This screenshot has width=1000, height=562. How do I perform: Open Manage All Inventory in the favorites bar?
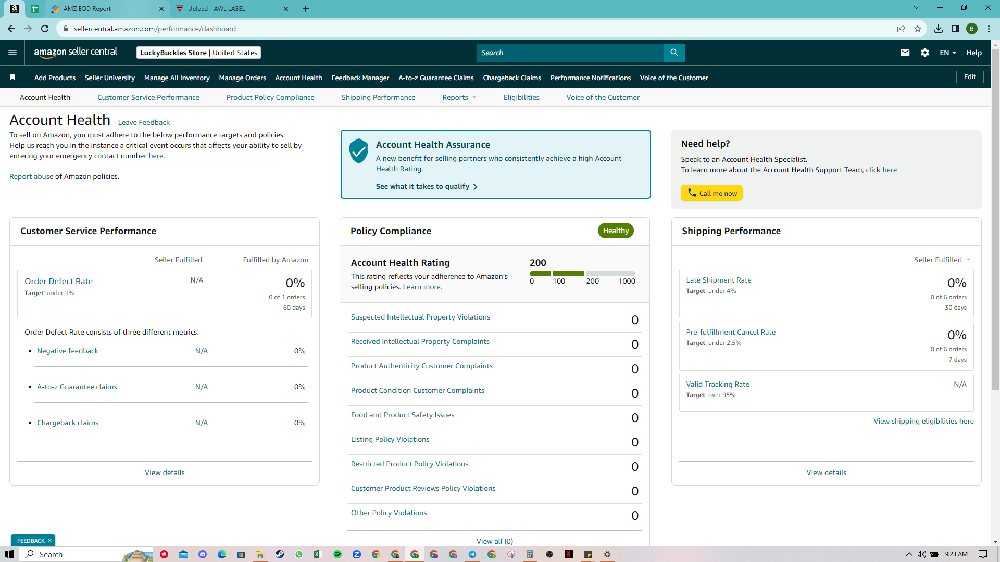pos(177,78)
